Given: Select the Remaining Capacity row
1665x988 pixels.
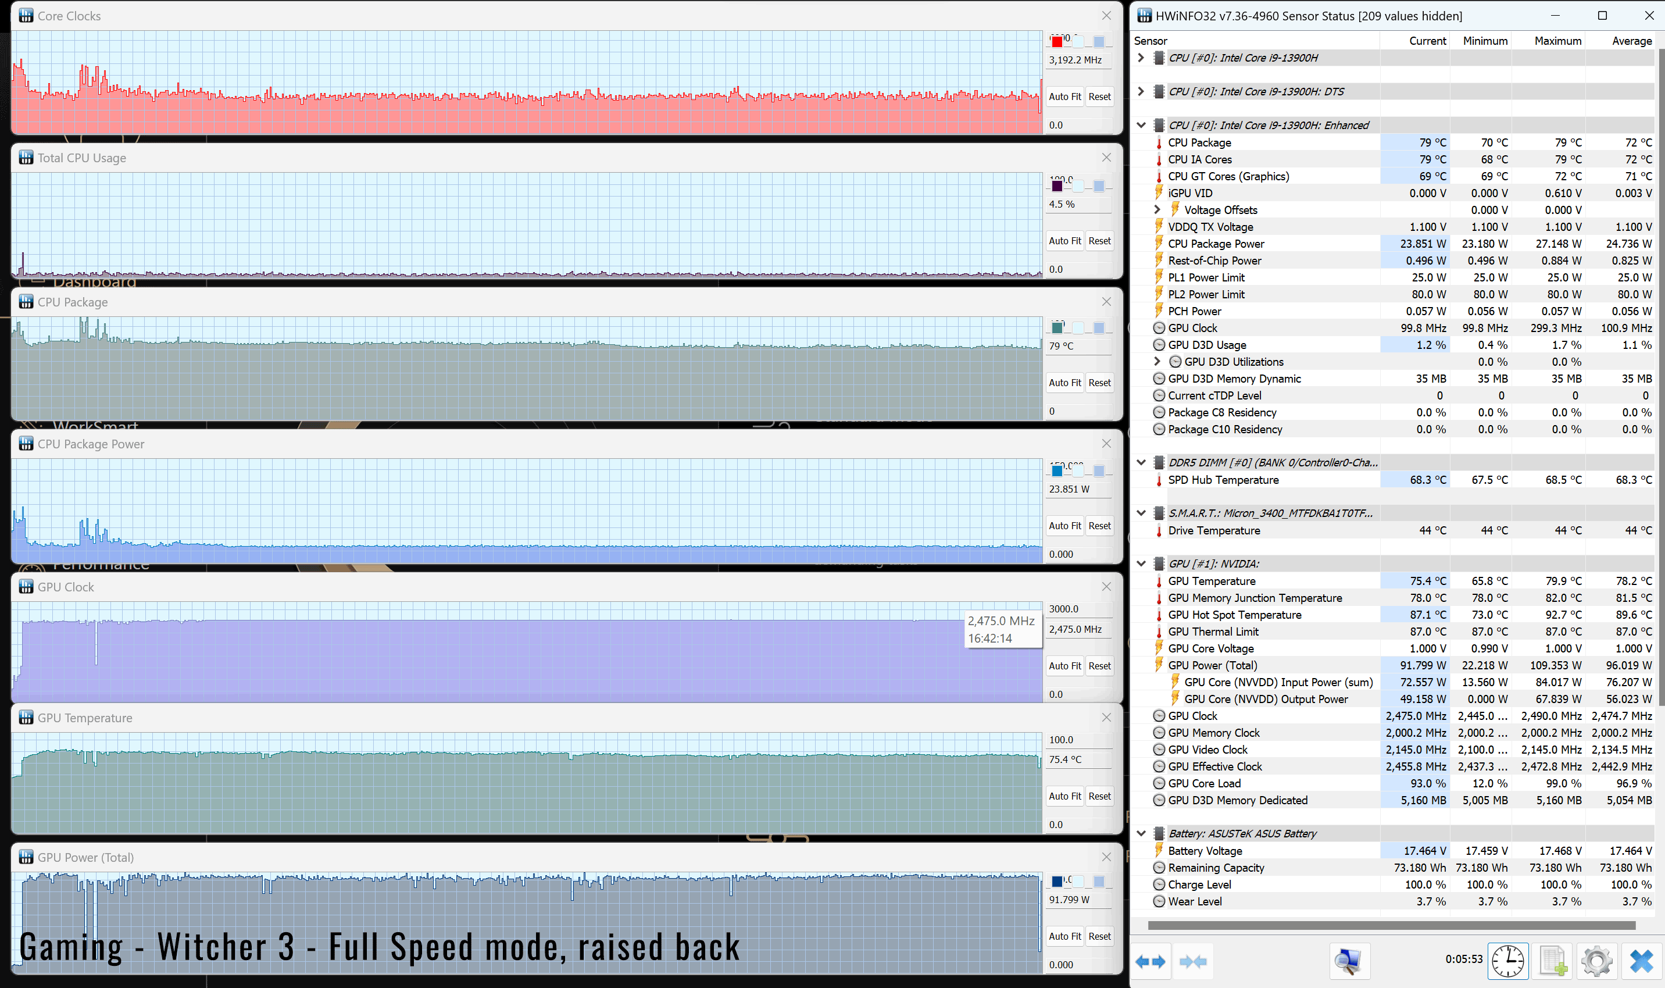Looking at the screenshot, I should coord(1393,868).
